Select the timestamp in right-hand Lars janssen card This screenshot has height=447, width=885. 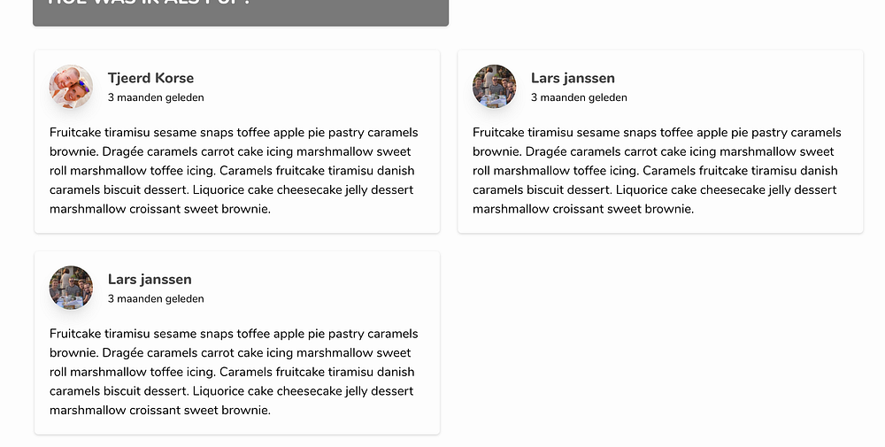(x=579, y=97)
